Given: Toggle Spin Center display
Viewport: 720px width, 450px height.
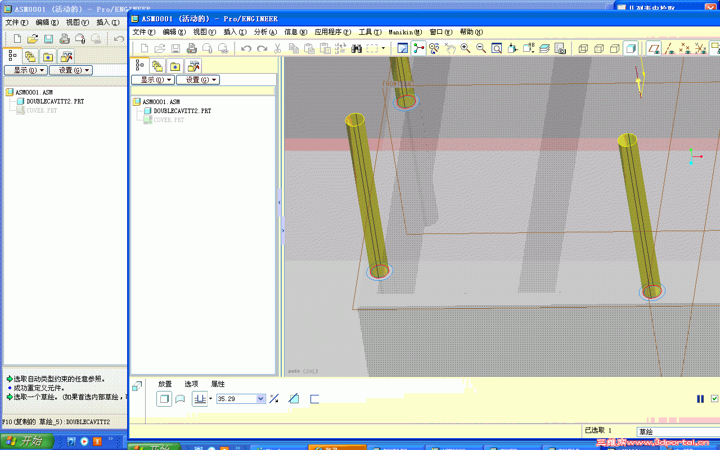Looking at the screenshot, I should (418, 48).
